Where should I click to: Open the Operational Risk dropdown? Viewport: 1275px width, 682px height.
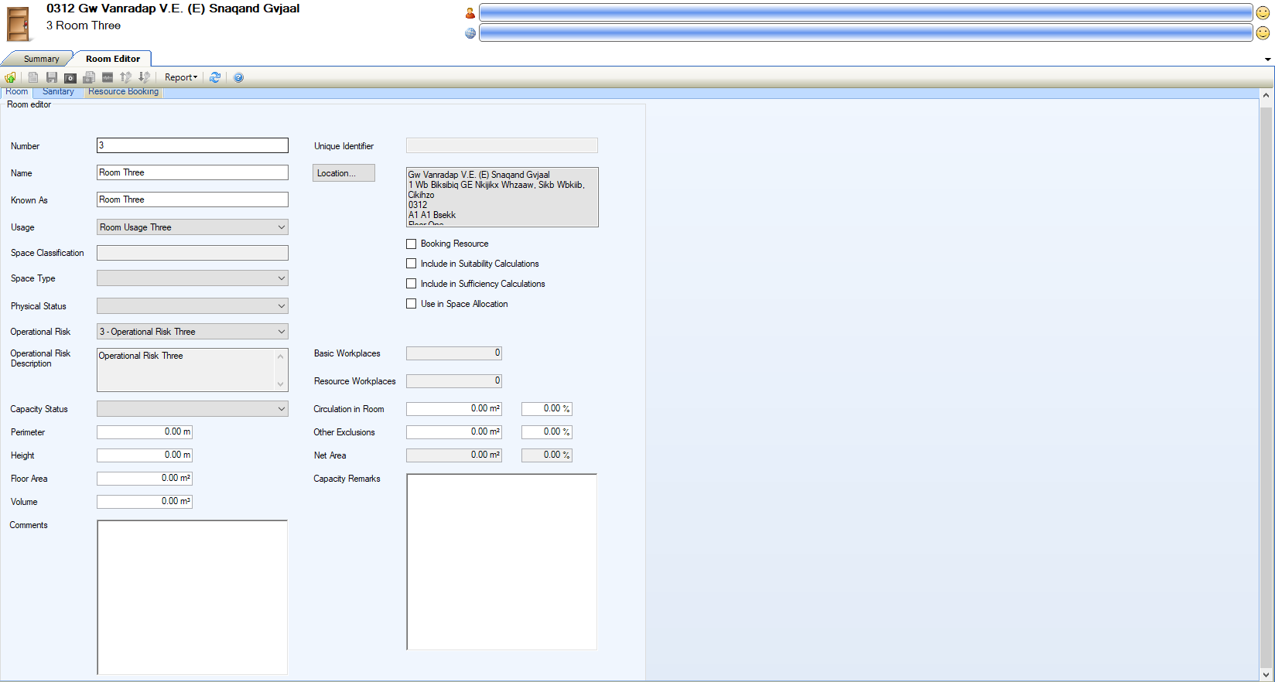[281, 332]
